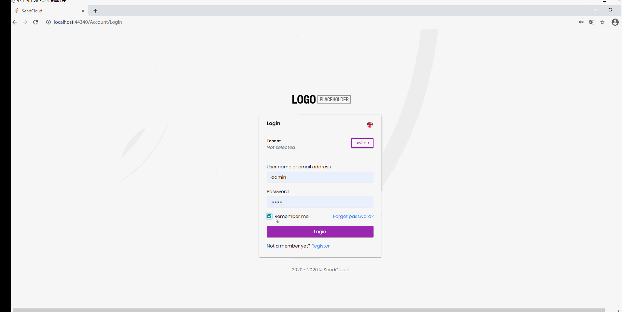Focus the Password input field
Image resolution: width=622 pixels, height=312 pixels.
click(x=320, y=202)
